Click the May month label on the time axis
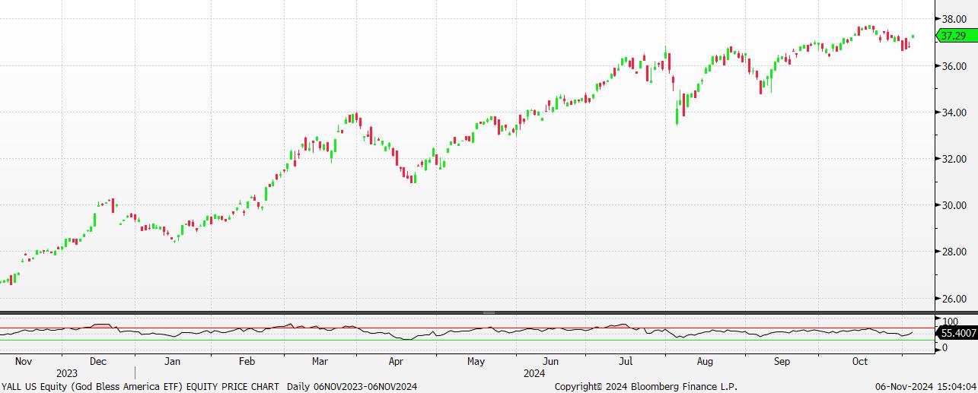 (x=476, y=362)
